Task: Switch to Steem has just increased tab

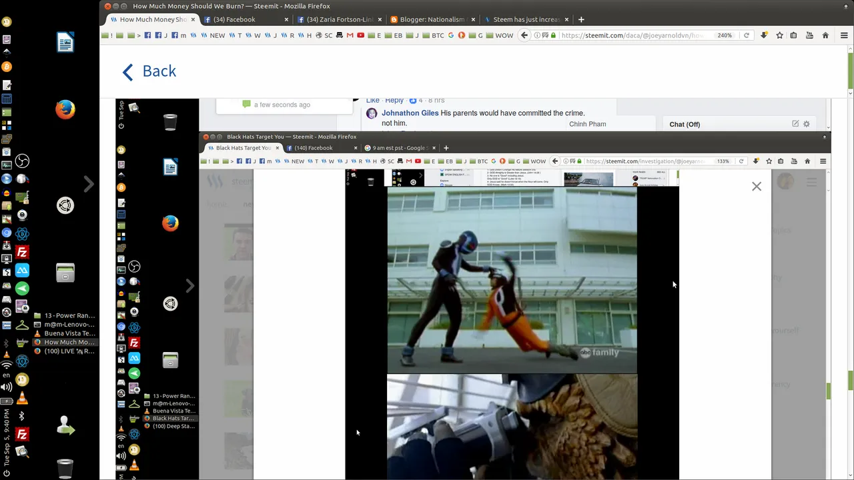Action: [x=525, y=19]
